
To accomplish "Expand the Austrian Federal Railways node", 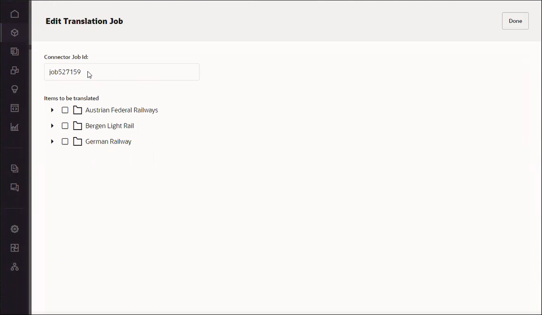I will (52, 110).
